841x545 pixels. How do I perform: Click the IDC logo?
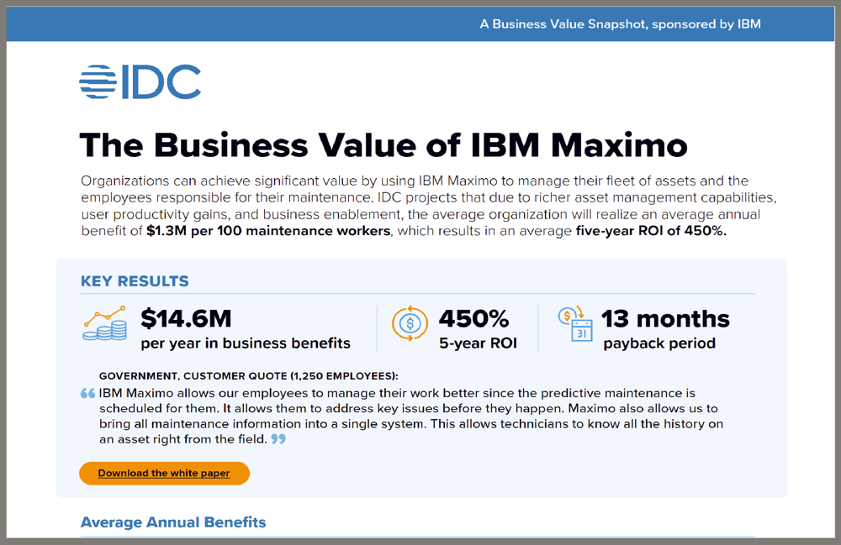(140, 82)
